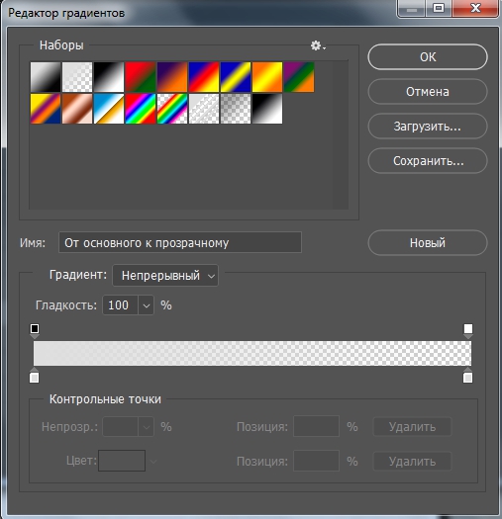Pick the chrome gradient preset
The image size is (502, 519).
coord(109,109)
